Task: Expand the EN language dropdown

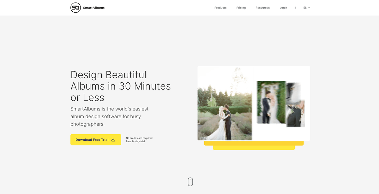Action: tap(307, 8)
